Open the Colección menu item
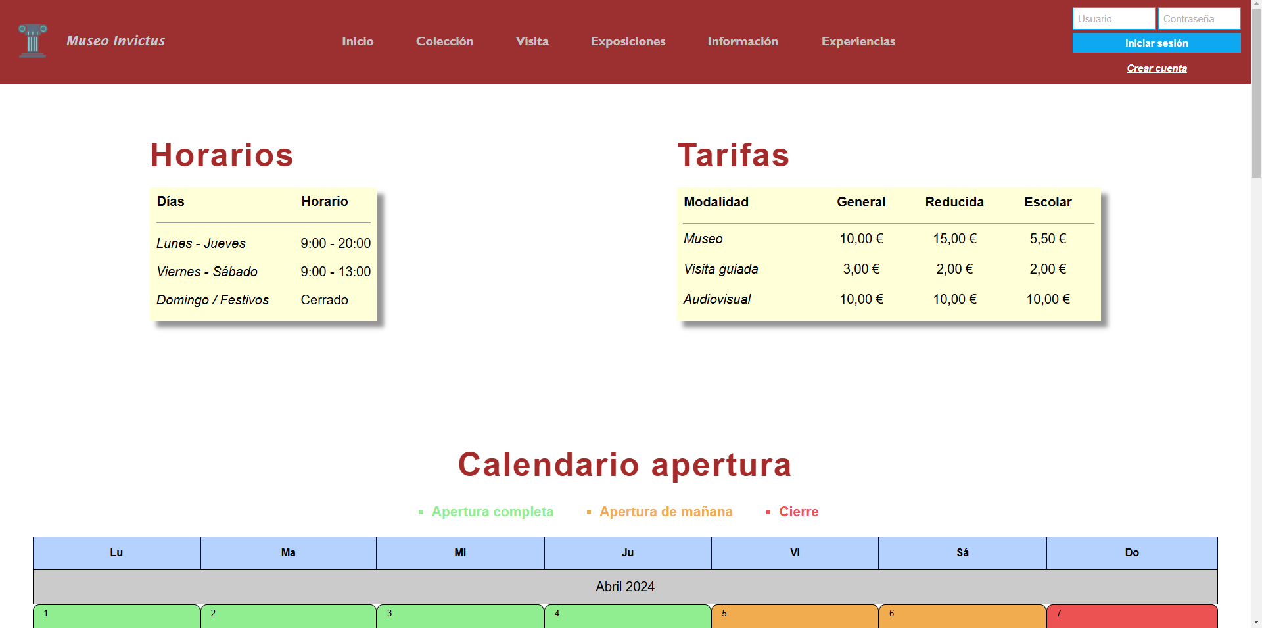 click(x=445, y=41)
